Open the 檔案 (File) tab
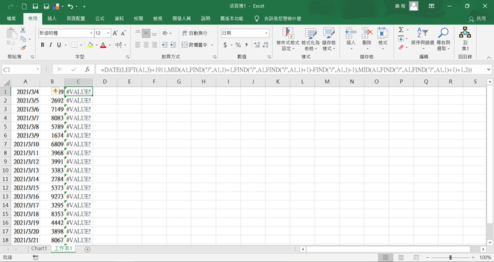Screen dimensions: 494x262 pos(12,18)
